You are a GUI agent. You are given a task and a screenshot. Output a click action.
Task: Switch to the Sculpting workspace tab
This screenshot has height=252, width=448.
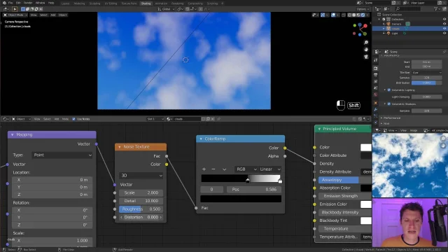point(94,3)
